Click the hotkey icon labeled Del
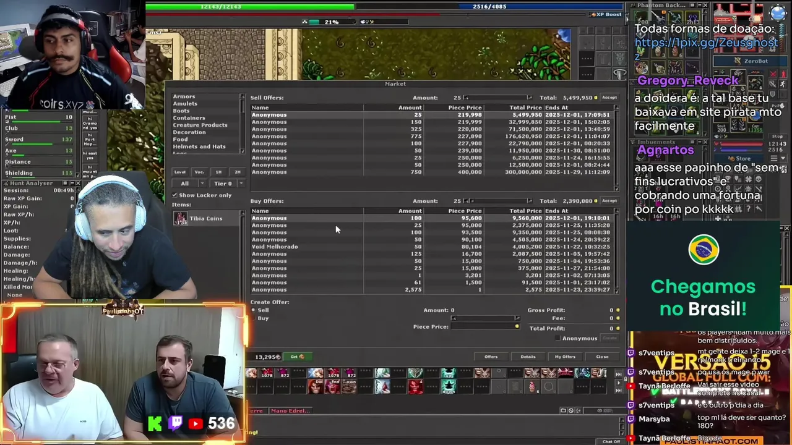This screenshot has height=445, width=792. [x=316, y=387]
